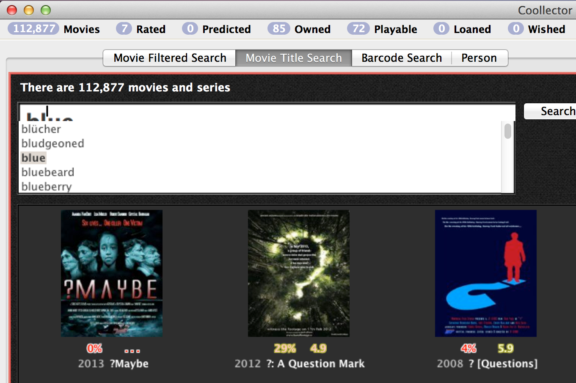Viewport: 576px width, 383px height.
Task: Click the Search button
Action: [550, 111]
